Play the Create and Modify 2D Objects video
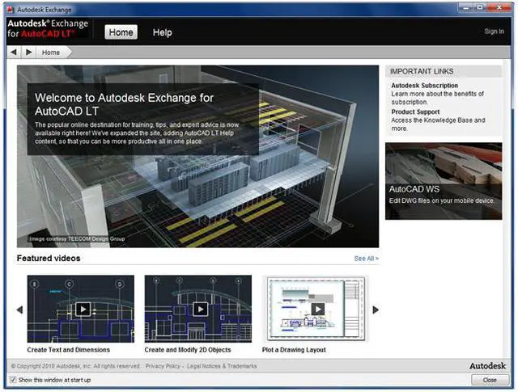Viewport: 518px width, 392px height. (199, 309)
